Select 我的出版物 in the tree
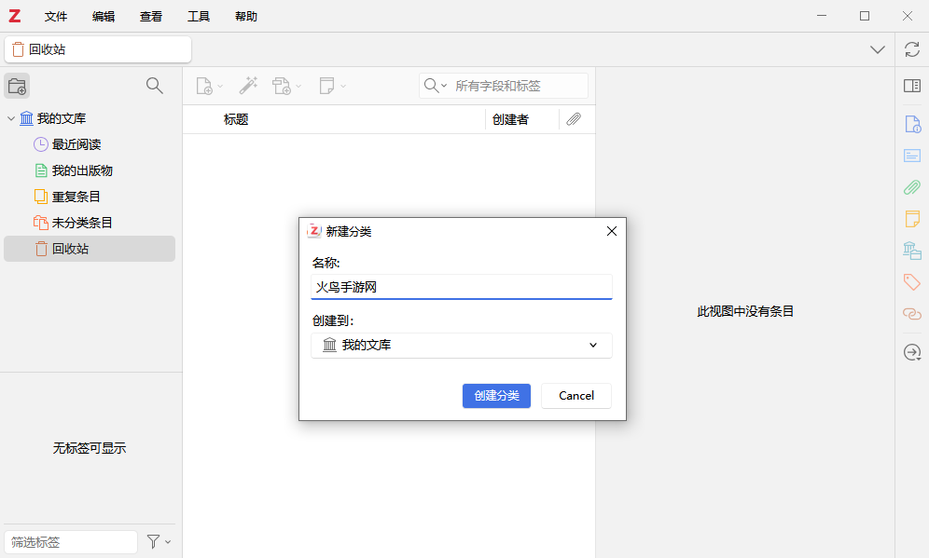 pos(82,170)
